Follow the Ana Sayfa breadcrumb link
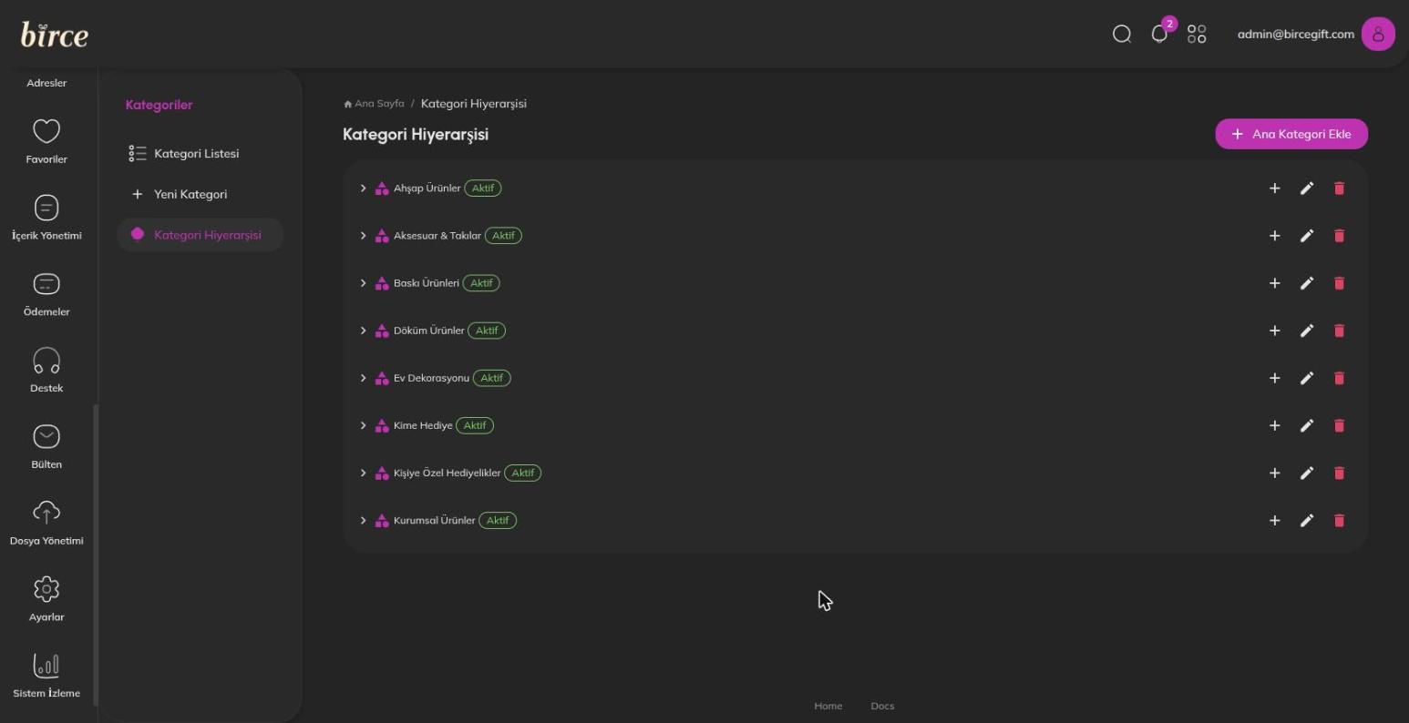The image size is (1409, 723). [374, 104]
